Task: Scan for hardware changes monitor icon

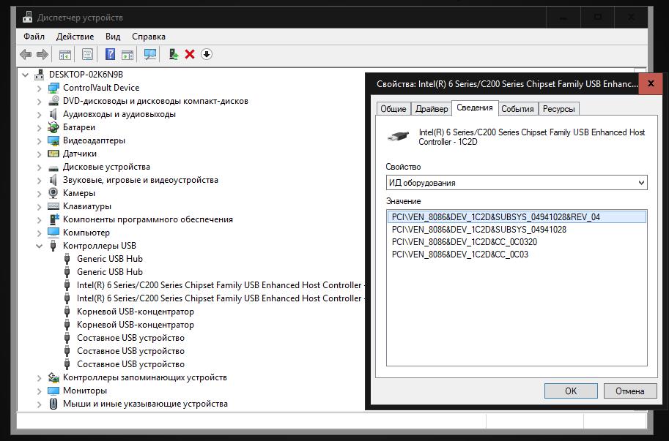Action: click(x=150, y=54)
